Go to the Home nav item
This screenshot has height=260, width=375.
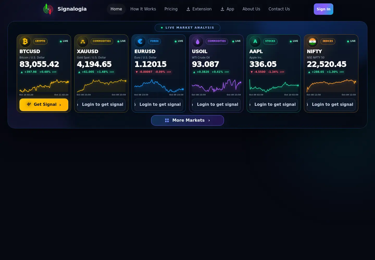[116, 9]
